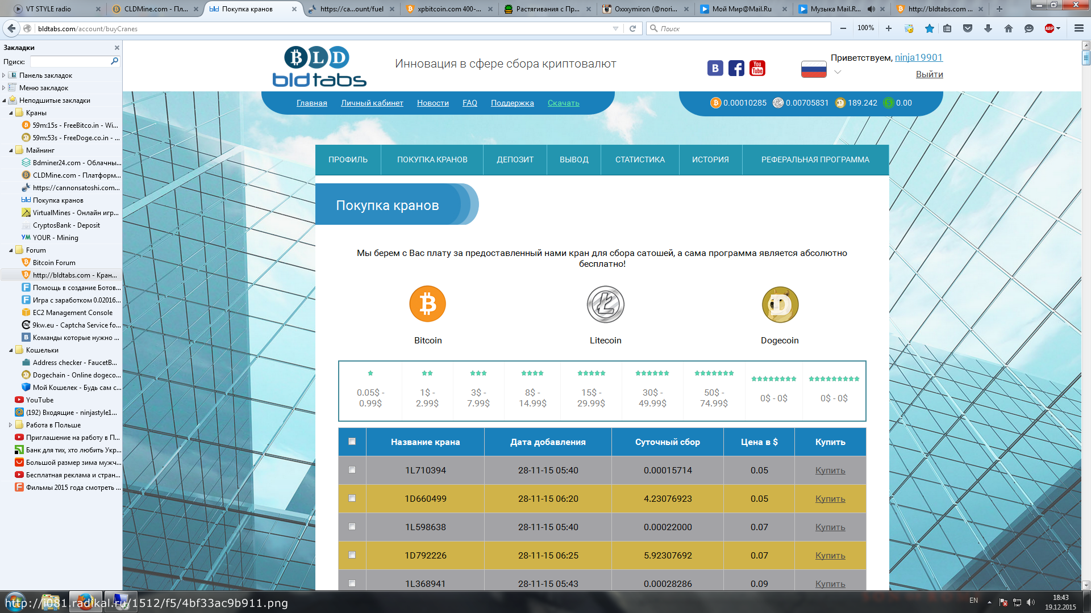Click the BLD bldtabs logo
Image resolution: width=1091 pixels, height=613 pixels.
(319, 66)
